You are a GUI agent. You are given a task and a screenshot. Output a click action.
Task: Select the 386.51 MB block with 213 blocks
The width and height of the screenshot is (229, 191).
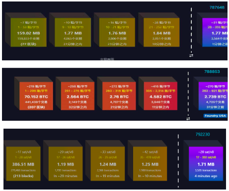pos(23,164)
